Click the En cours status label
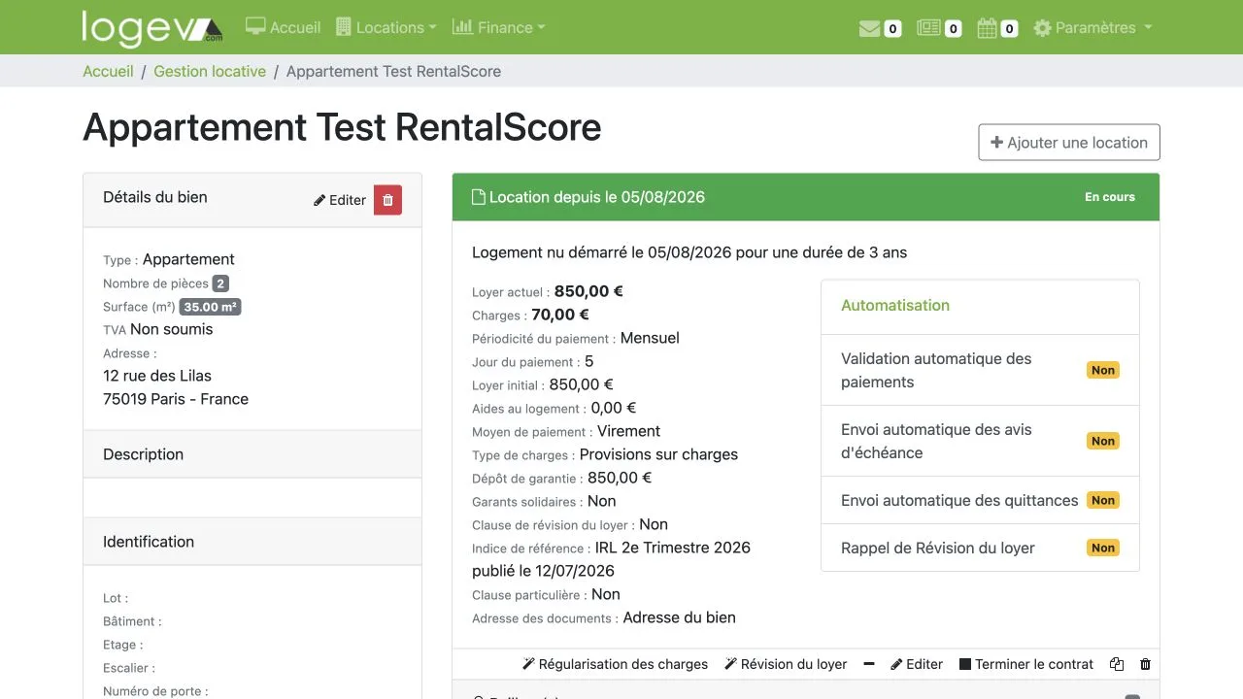 pyautogui.click(x=1110, y=197)
